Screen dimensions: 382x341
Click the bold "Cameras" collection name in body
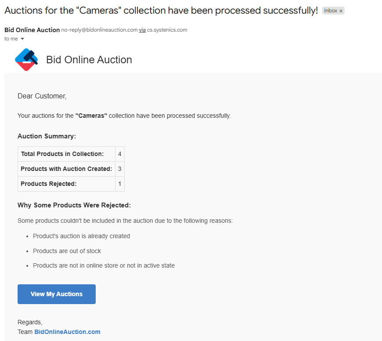click(91, 116)
